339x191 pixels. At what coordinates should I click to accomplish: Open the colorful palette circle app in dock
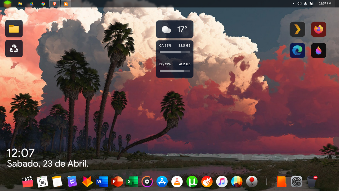point(237,181)
